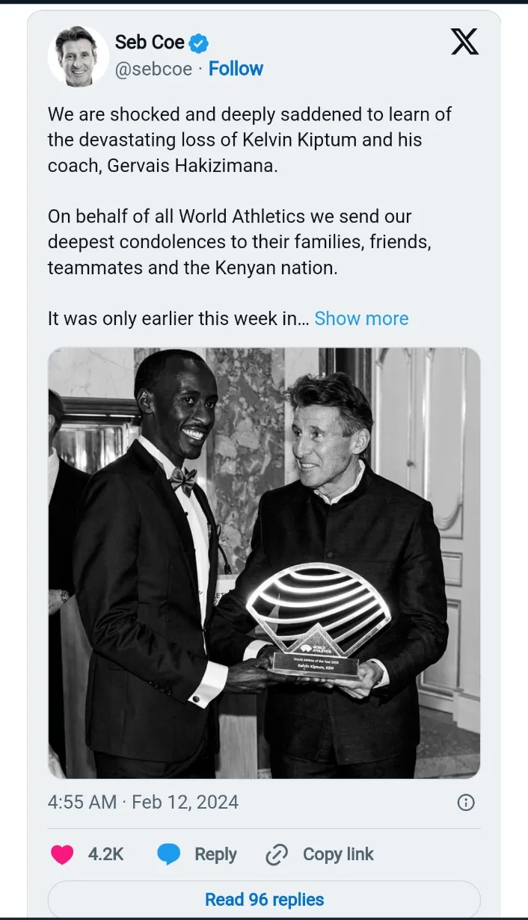The height and width of the screenshot is (920, 528).
Task: Open the black-and-white trophy photo
Action: click(x=264, y=563)
